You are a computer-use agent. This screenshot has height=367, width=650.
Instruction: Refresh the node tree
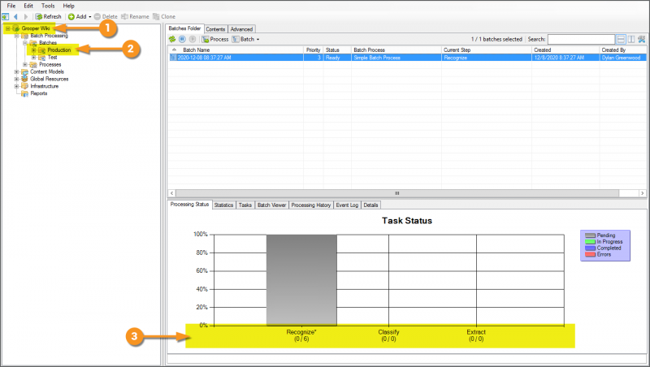[x=49, y=16]
